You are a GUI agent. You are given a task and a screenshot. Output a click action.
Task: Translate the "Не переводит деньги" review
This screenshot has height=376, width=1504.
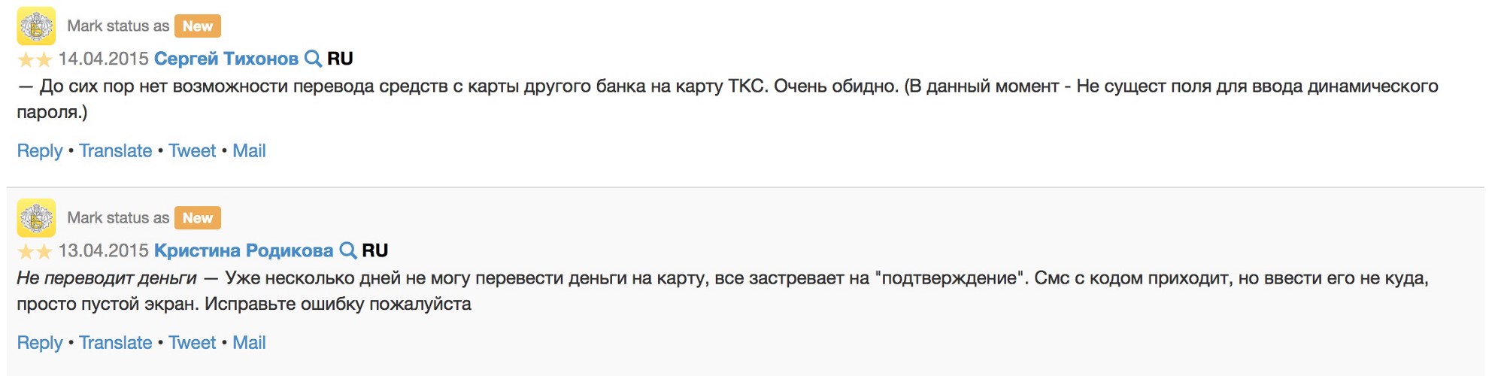(x=116, y=343)
